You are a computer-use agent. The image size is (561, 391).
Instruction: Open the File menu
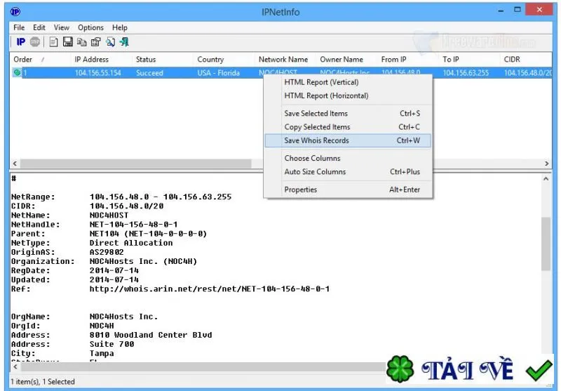click(x=19, y=27)
